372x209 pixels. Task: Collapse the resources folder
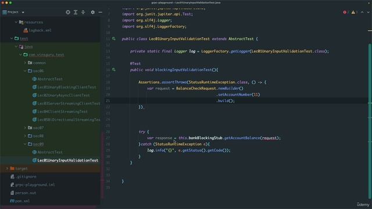tap(16, 22)
